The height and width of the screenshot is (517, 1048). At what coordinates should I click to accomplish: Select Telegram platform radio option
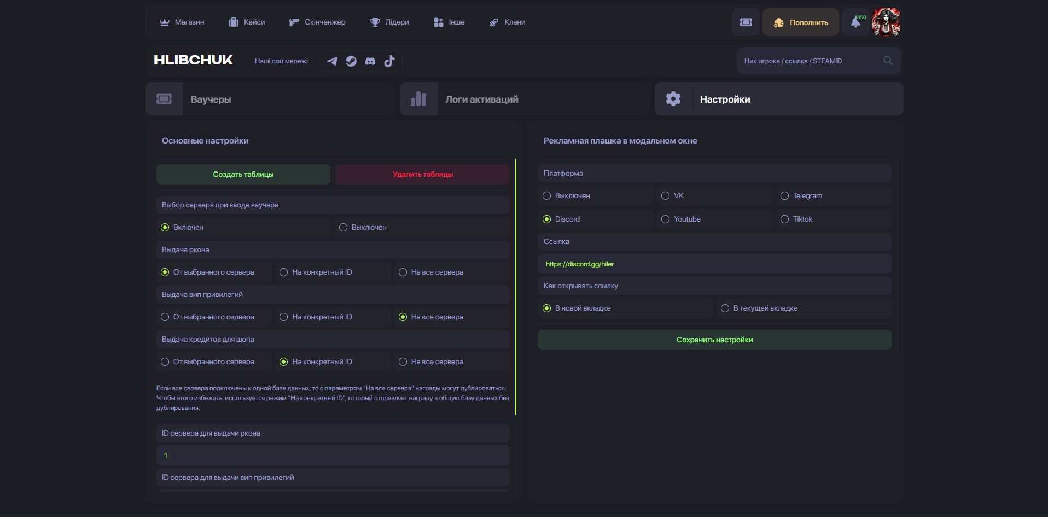pos(834,195)
